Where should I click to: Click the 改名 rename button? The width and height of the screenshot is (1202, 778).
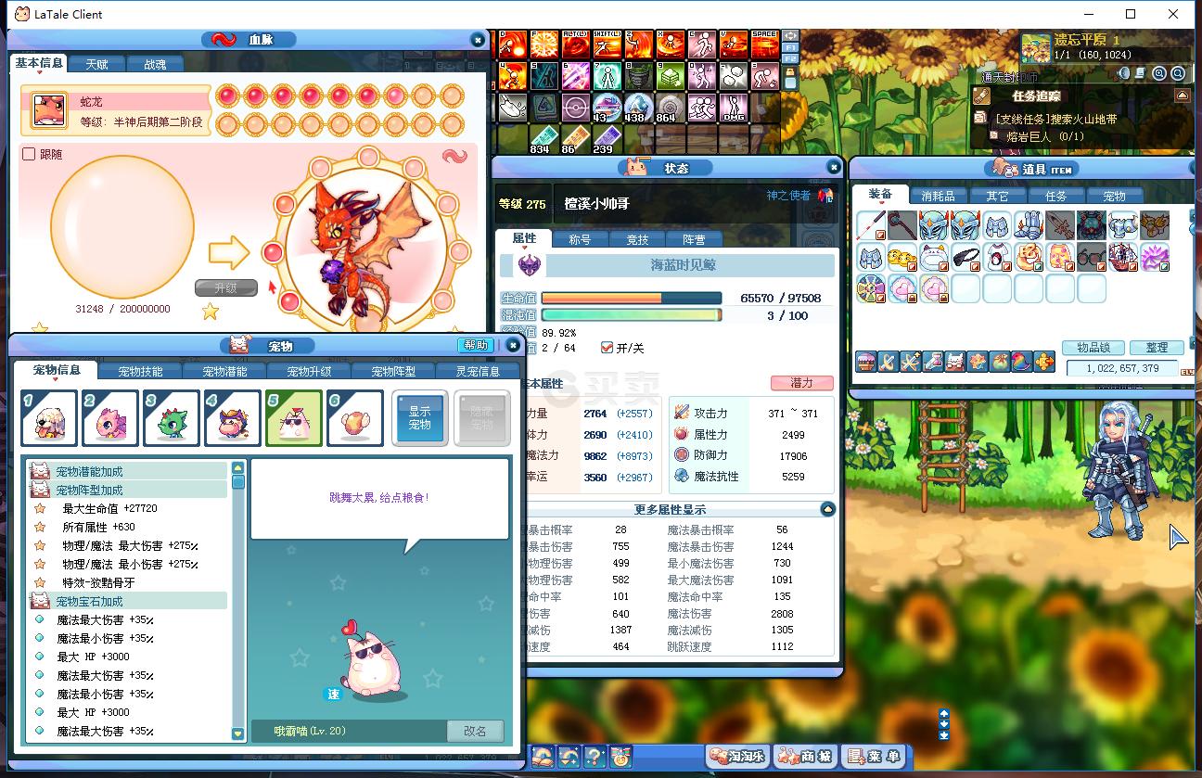pos(475,731)
